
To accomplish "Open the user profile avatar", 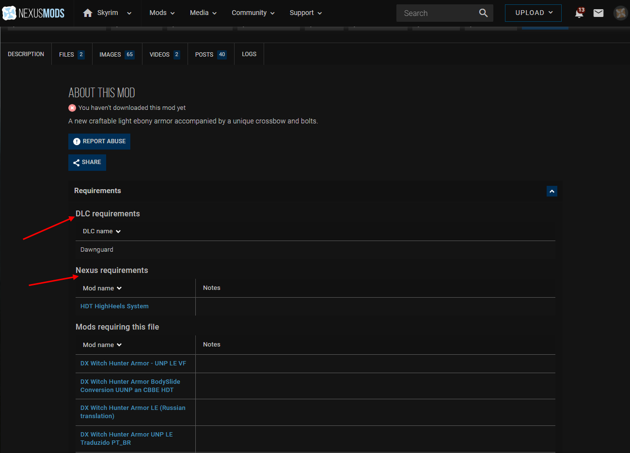I will coord(620,13).
